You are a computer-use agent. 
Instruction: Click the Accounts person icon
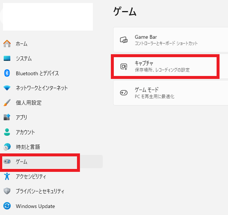7,132
